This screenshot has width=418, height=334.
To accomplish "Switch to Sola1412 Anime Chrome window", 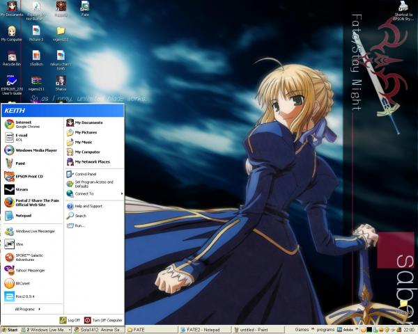I will pyautogui.click(x=98, y=330).
